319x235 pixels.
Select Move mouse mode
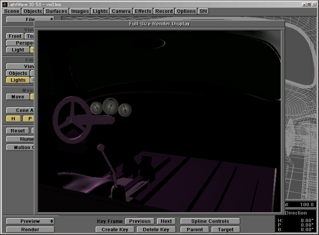pos(18,97)
